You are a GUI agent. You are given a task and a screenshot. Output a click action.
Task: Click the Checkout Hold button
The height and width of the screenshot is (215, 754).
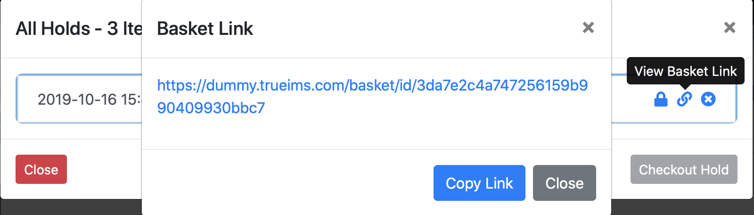(684, 169)
